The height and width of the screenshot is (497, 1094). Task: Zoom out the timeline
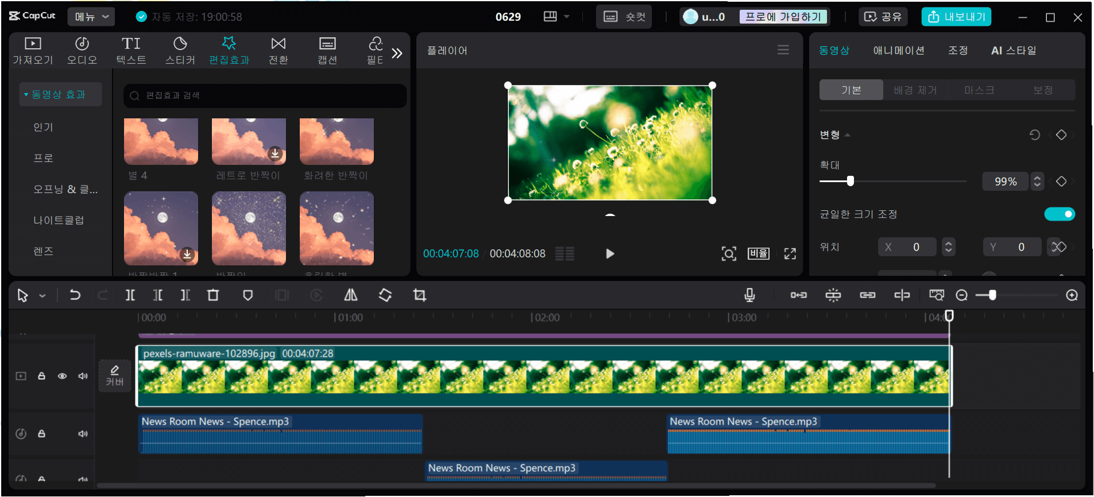click(962, 295)
